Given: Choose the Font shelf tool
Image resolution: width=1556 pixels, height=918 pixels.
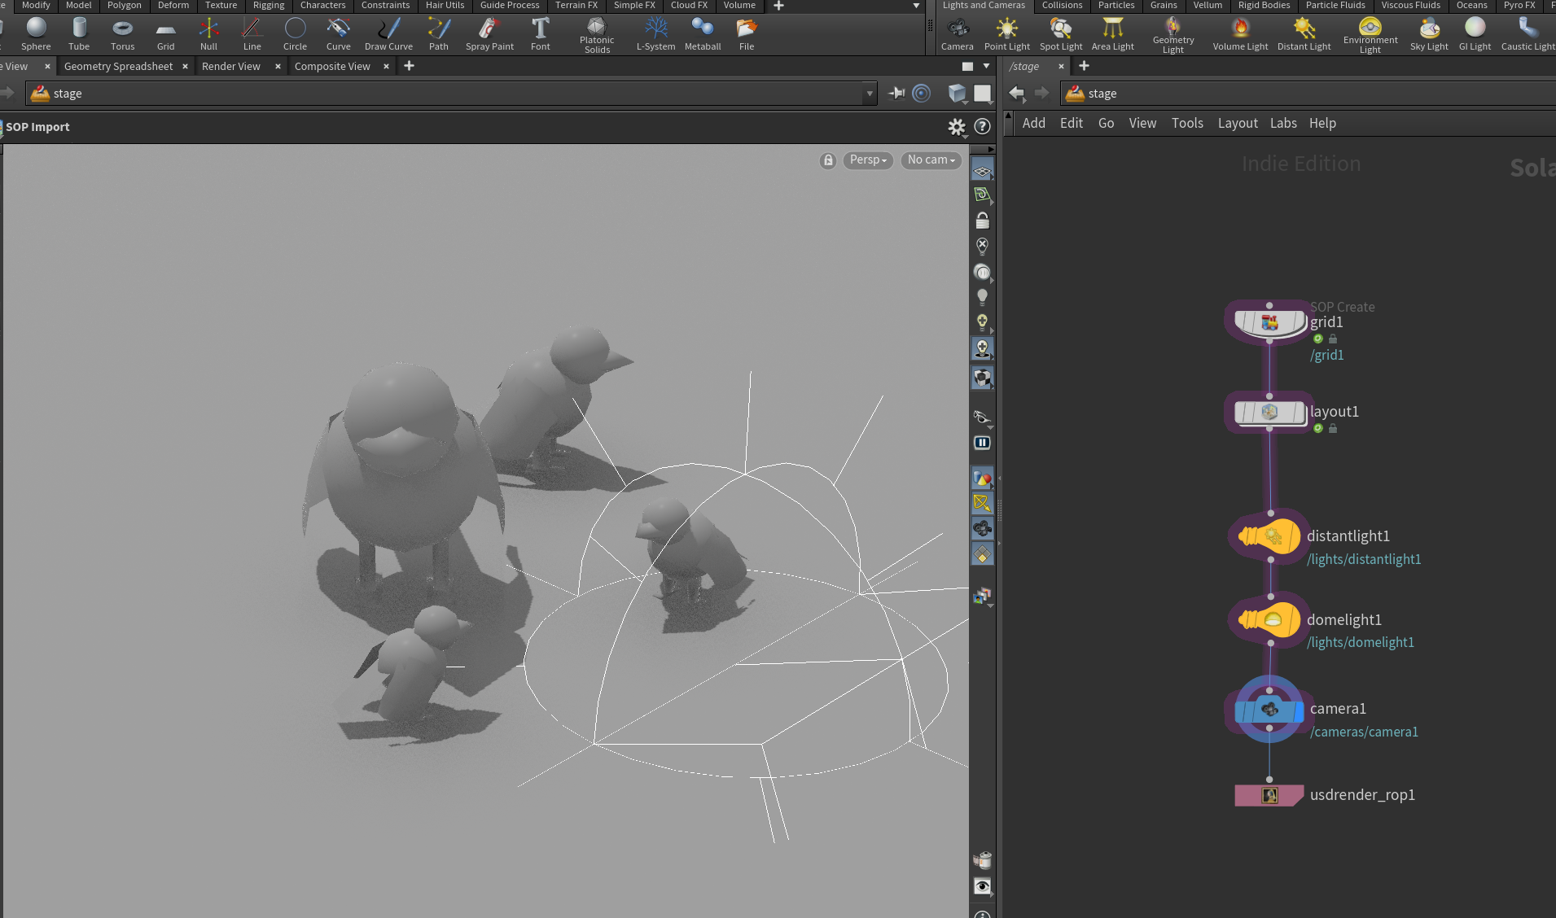Looking at the screenshot, I should [541, 34].
